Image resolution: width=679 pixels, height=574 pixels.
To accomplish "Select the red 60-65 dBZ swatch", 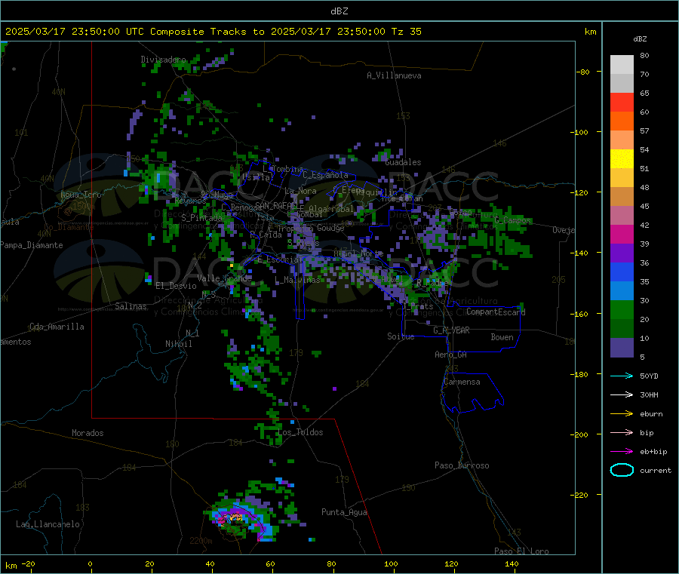I will pos(622,102).
